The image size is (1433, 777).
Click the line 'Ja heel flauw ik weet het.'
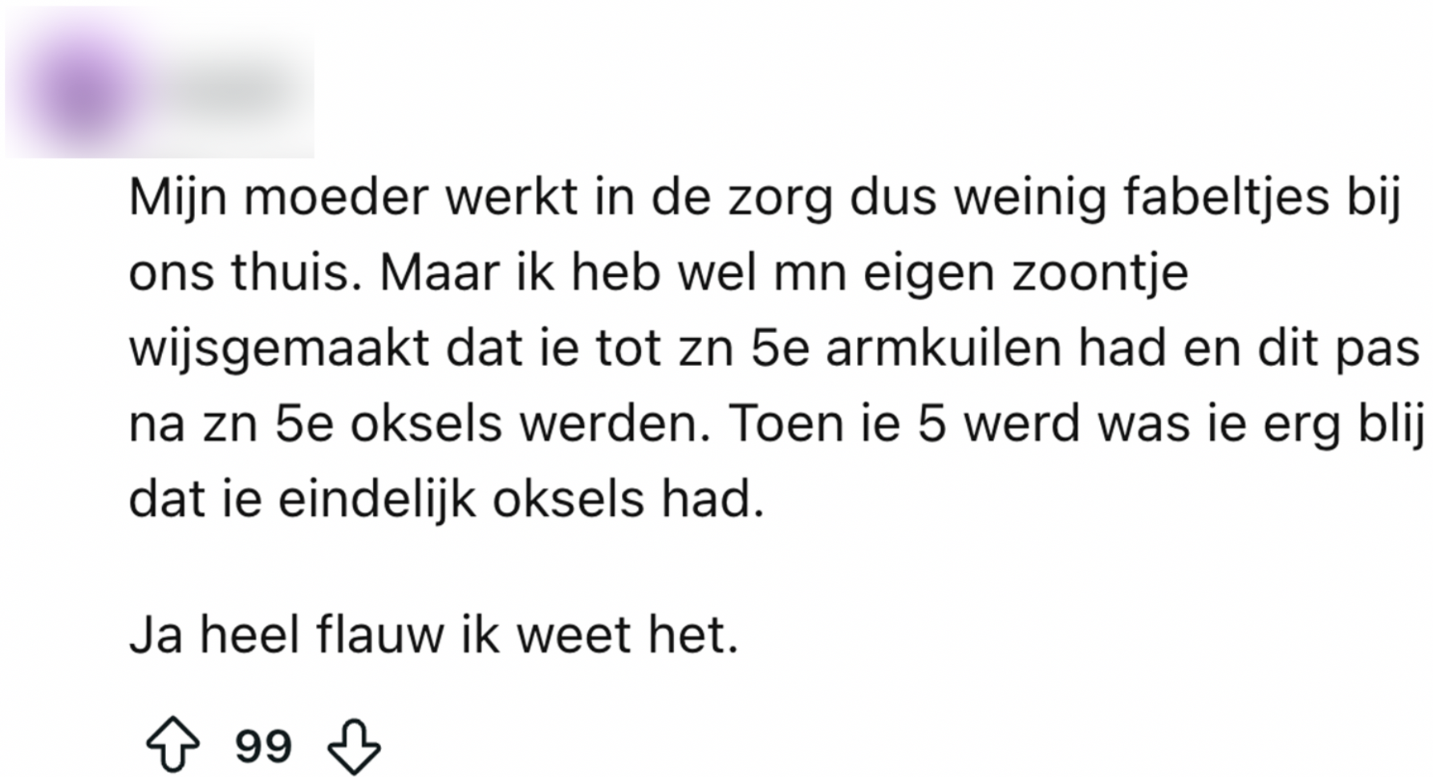(x=433, y=635)
